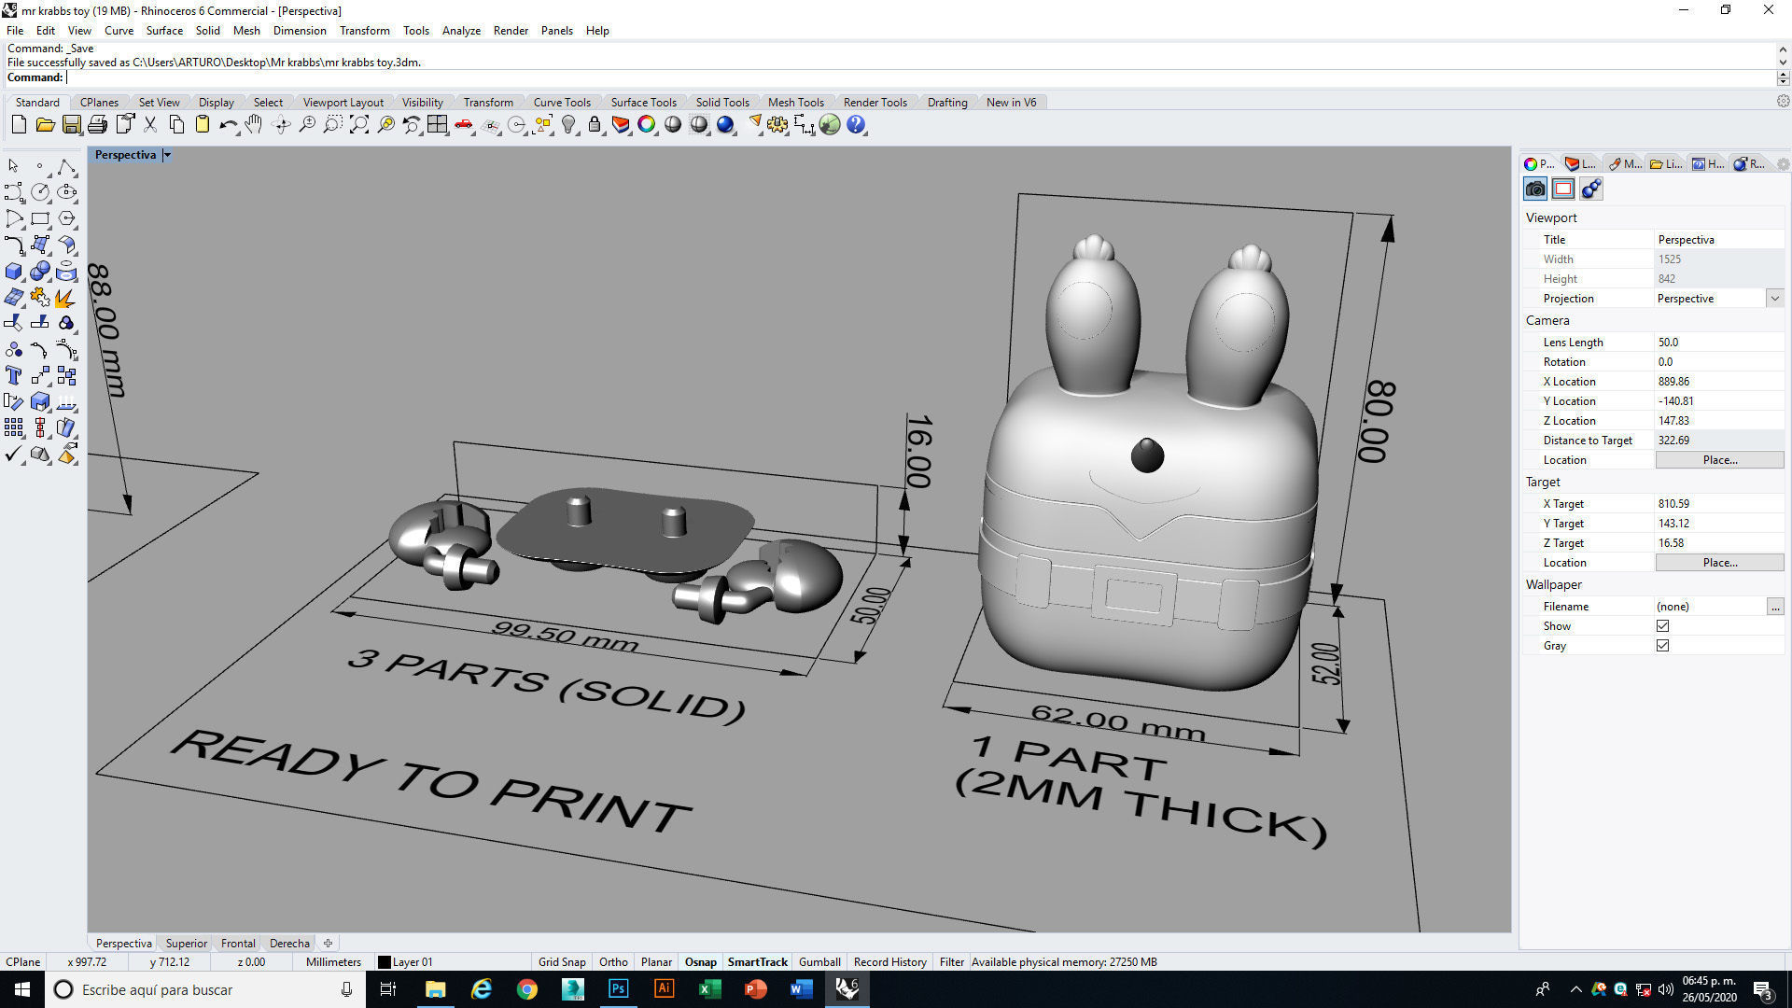1792x1008 pixels.
Task: Toggle Osnap in the status bar
Action: tap(701, 962)
